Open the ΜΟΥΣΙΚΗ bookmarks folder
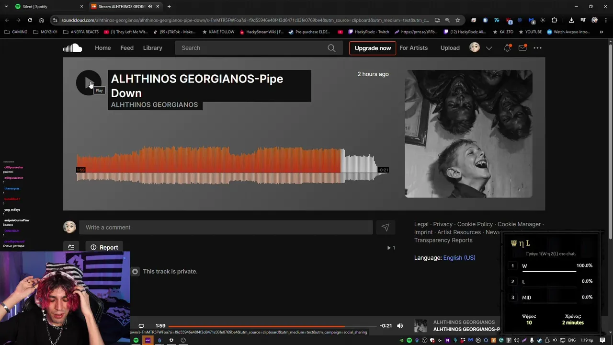Image resolution: width=613 pixels, height=345 pixels. pos(45,32)
